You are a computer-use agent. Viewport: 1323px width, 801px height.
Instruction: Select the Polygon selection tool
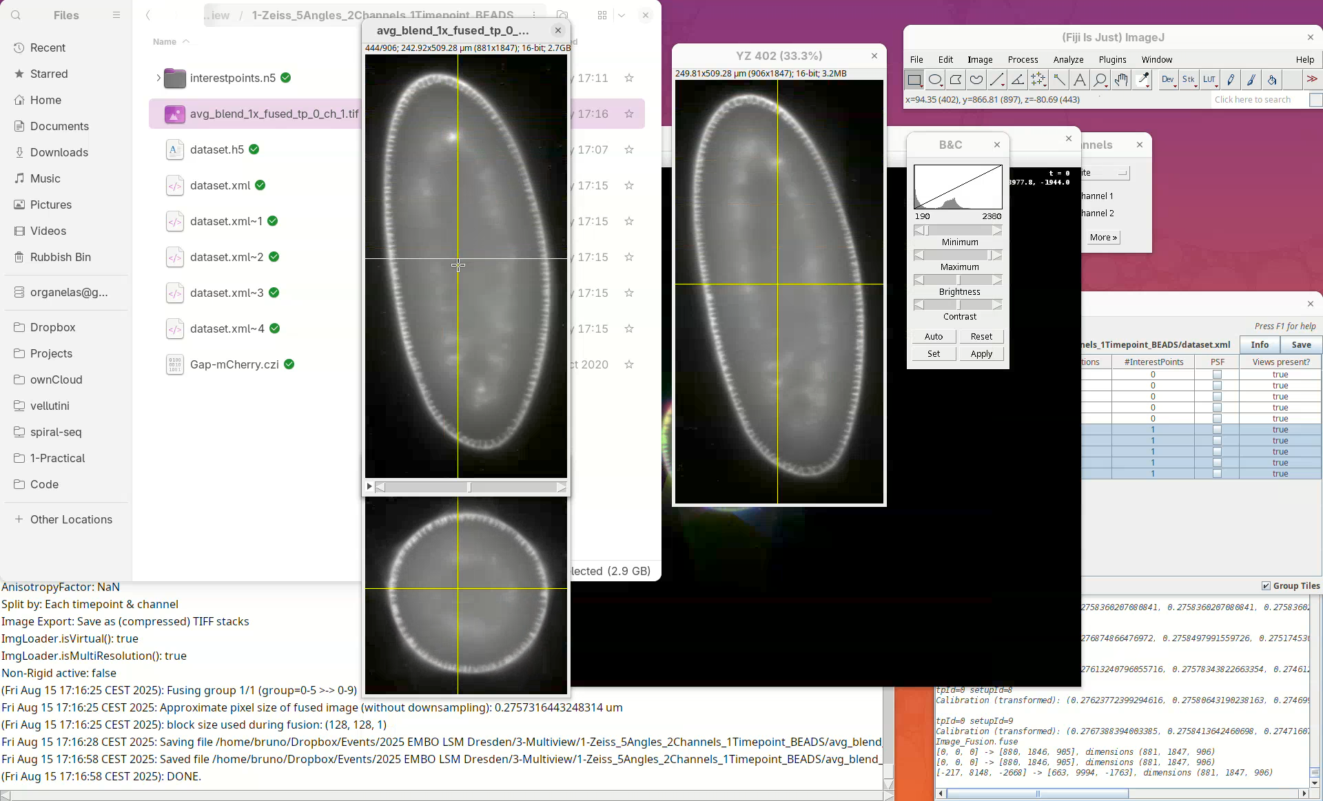coord(956,81)
